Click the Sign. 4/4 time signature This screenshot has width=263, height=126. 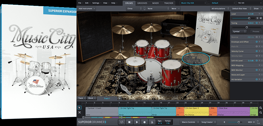(x=160, y=122)
